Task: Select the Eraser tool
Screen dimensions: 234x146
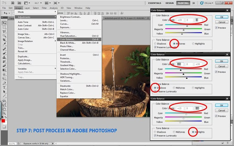Action: (x=4, y=66)
